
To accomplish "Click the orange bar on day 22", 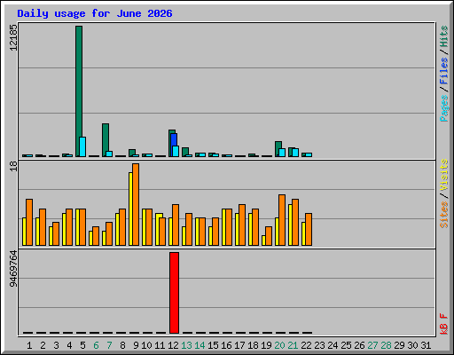I will [309, 229].
